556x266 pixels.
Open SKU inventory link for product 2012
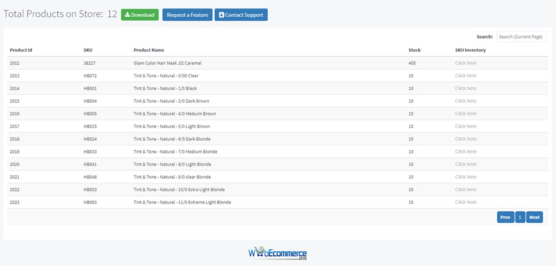click(x=465, y=63)
